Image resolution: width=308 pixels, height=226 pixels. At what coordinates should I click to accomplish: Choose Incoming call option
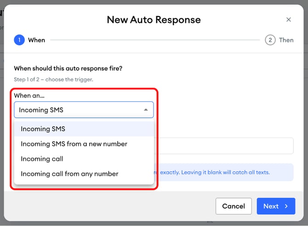pos(84,159)
